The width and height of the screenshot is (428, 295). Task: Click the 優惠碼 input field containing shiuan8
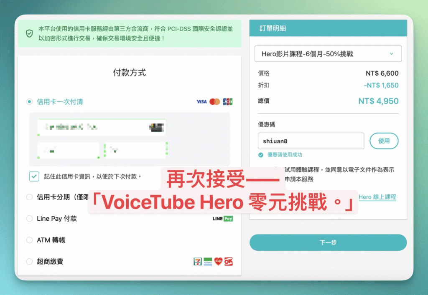pyautogui.click(x=311, y=141)
